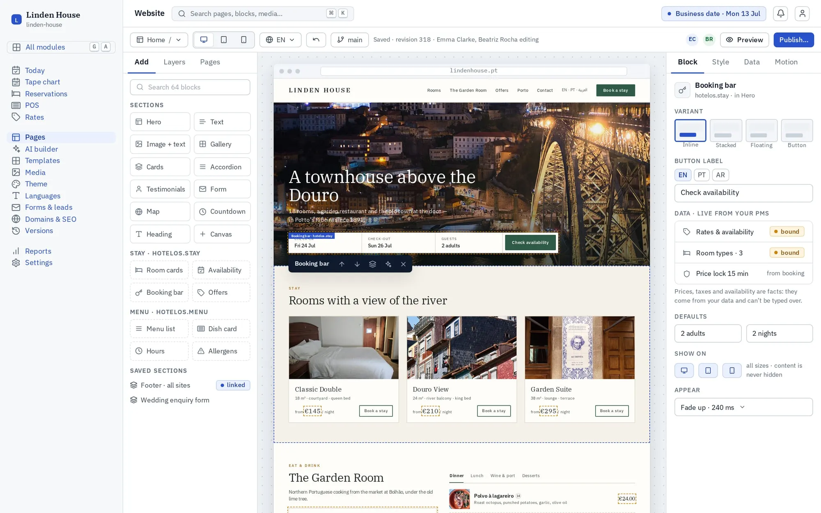821x513 pixels.
Task: Click Check availability in canvas
Action: click(x=530, y=243)
